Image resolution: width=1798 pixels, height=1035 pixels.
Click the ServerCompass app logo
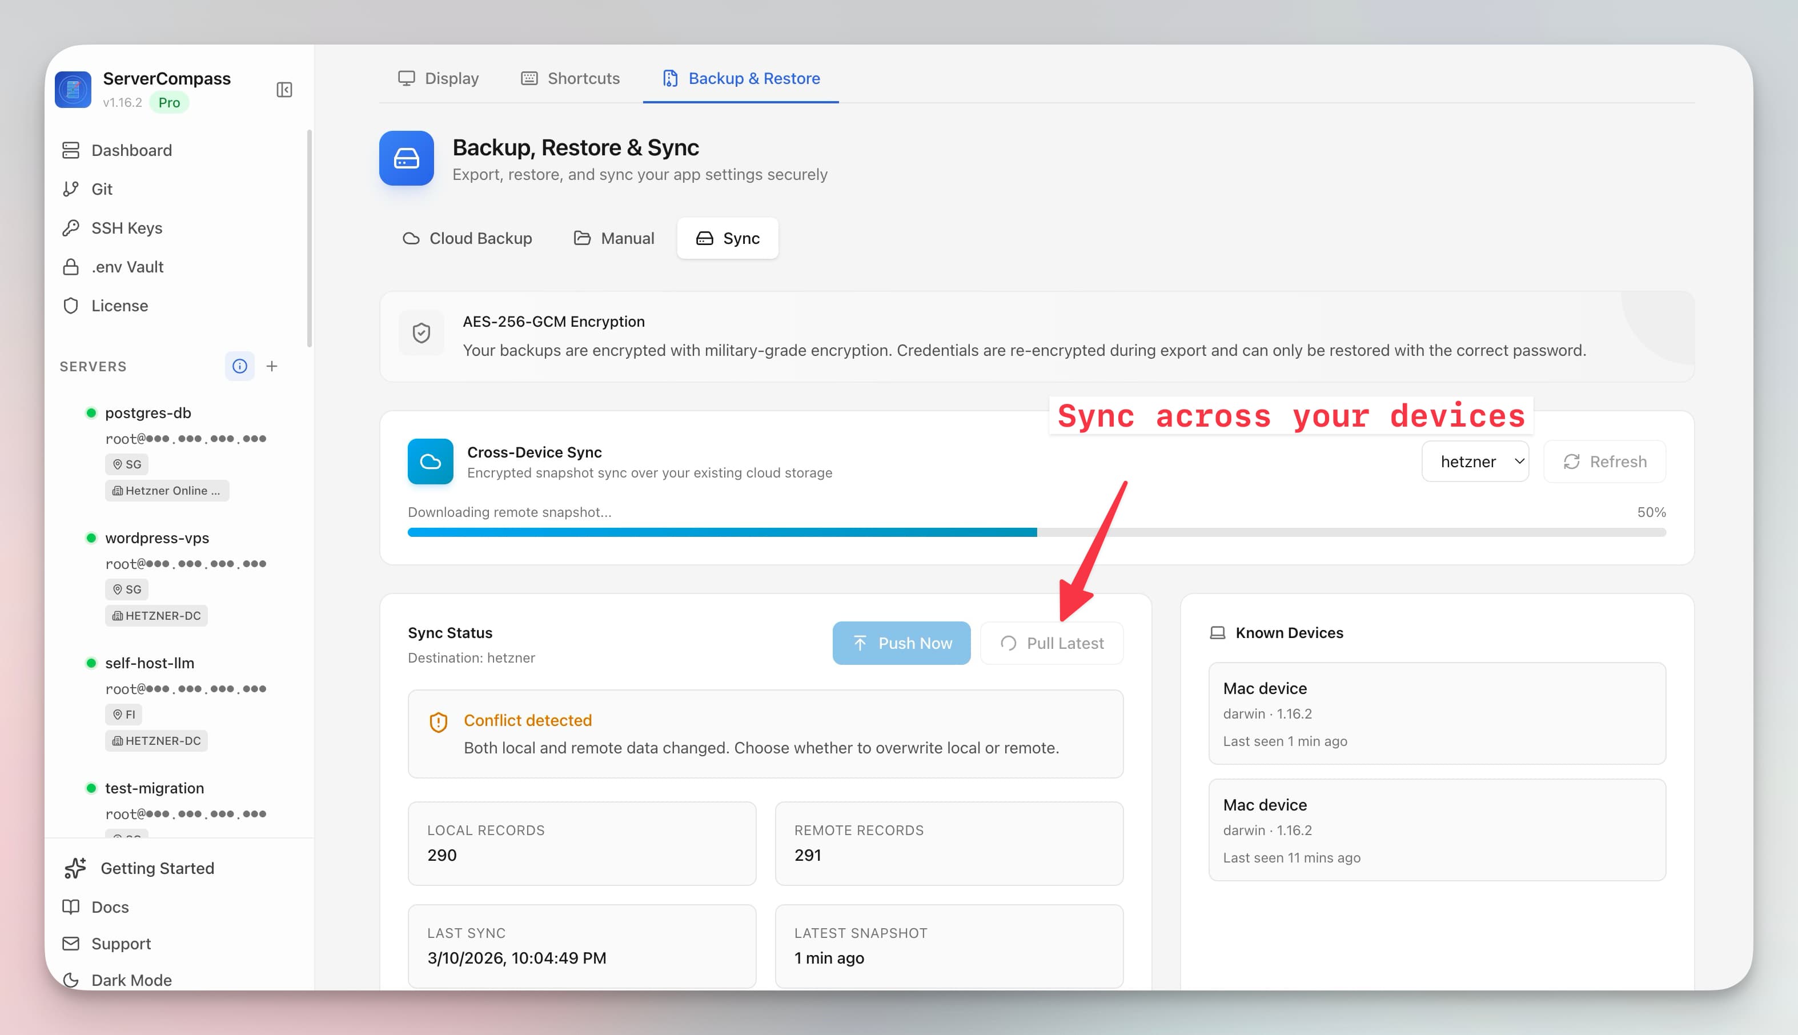73,89
